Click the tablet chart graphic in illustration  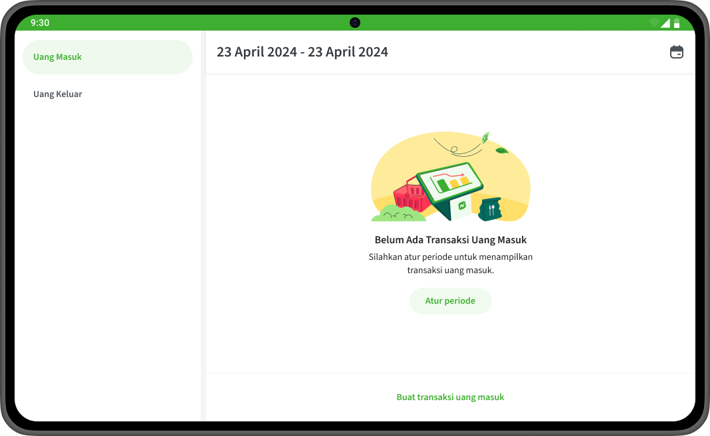click(449, 183)
